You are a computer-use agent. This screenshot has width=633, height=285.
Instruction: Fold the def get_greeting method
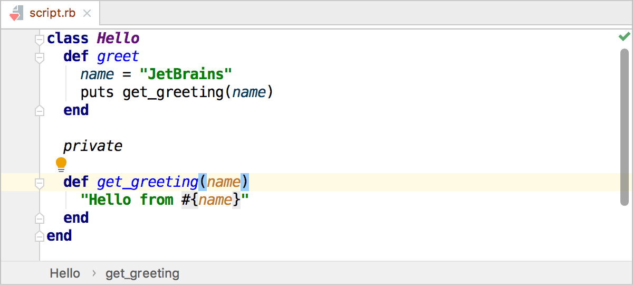click(x=39, y=183)
